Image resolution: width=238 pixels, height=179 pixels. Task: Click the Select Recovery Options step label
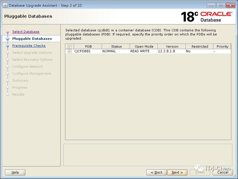(x=32, y=60)
